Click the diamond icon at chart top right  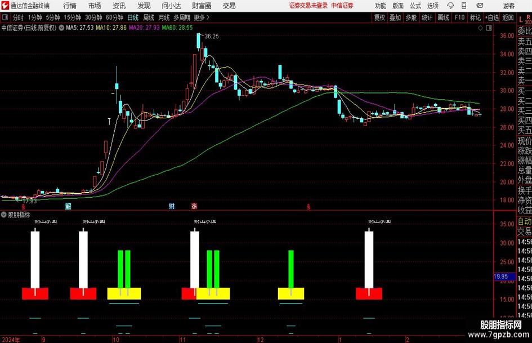point(480,28)
